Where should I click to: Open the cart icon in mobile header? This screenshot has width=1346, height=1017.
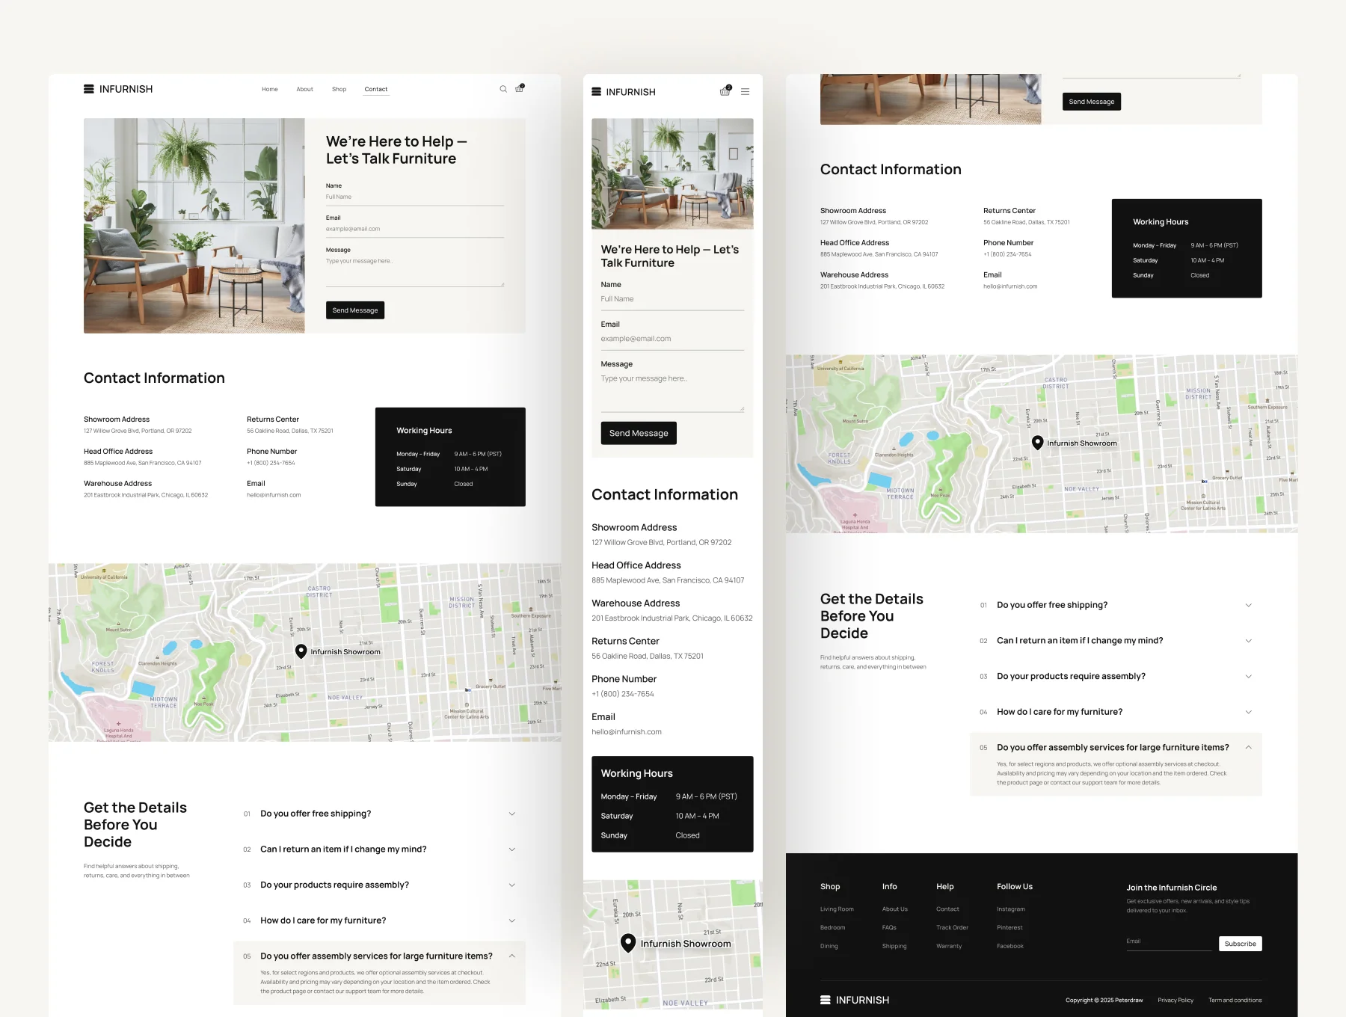click(725, 91)
